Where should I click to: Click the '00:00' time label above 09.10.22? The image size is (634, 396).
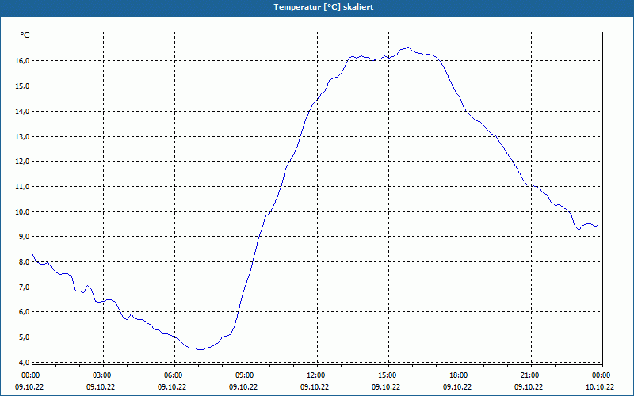tap(30, 375)
